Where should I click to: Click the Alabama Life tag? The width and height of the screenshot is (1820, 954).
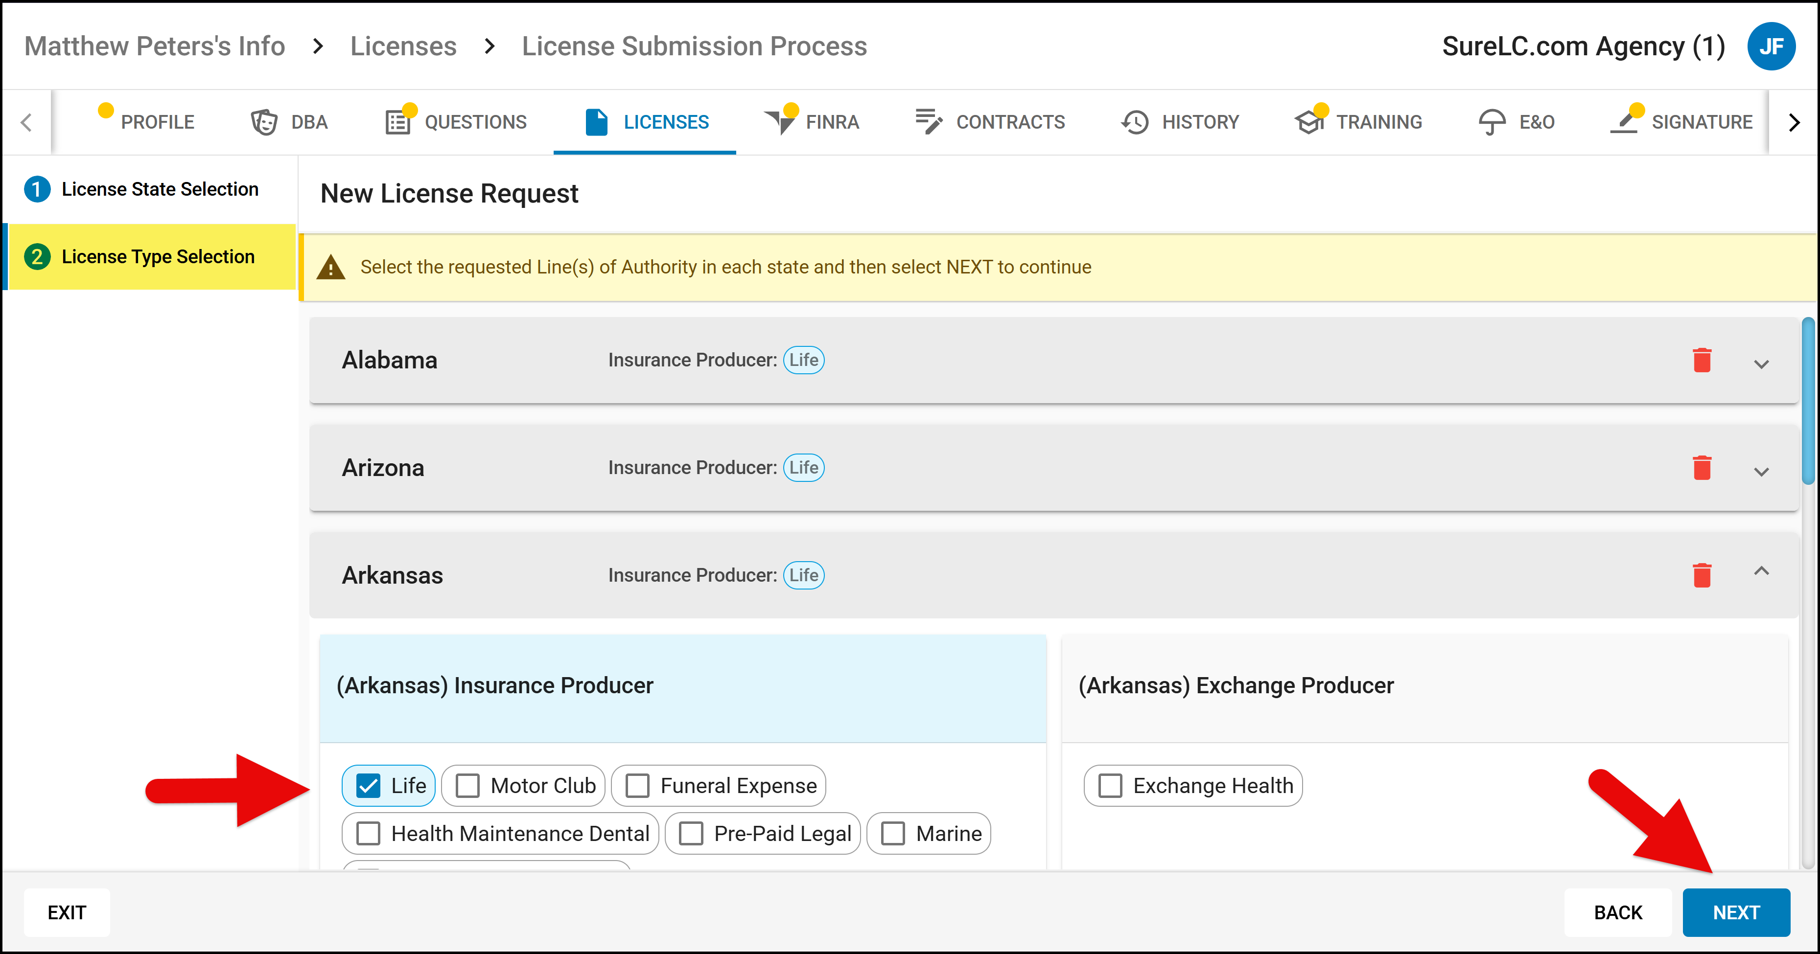tap(804, 360)
